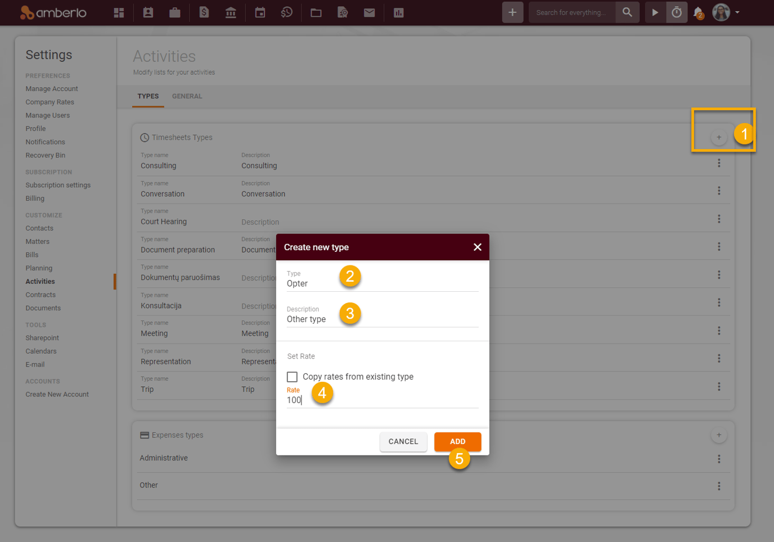The width and height of the screenshot is (774, 542).
Task: Open the Calendar icon in the top bar
Action: pos(260,12)
